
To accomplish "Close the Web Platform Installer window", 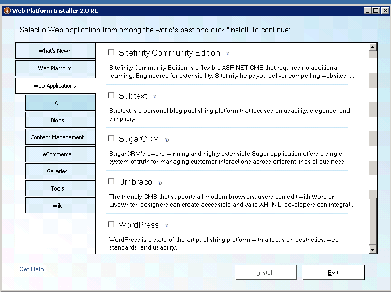I will [x=385, y=11].
